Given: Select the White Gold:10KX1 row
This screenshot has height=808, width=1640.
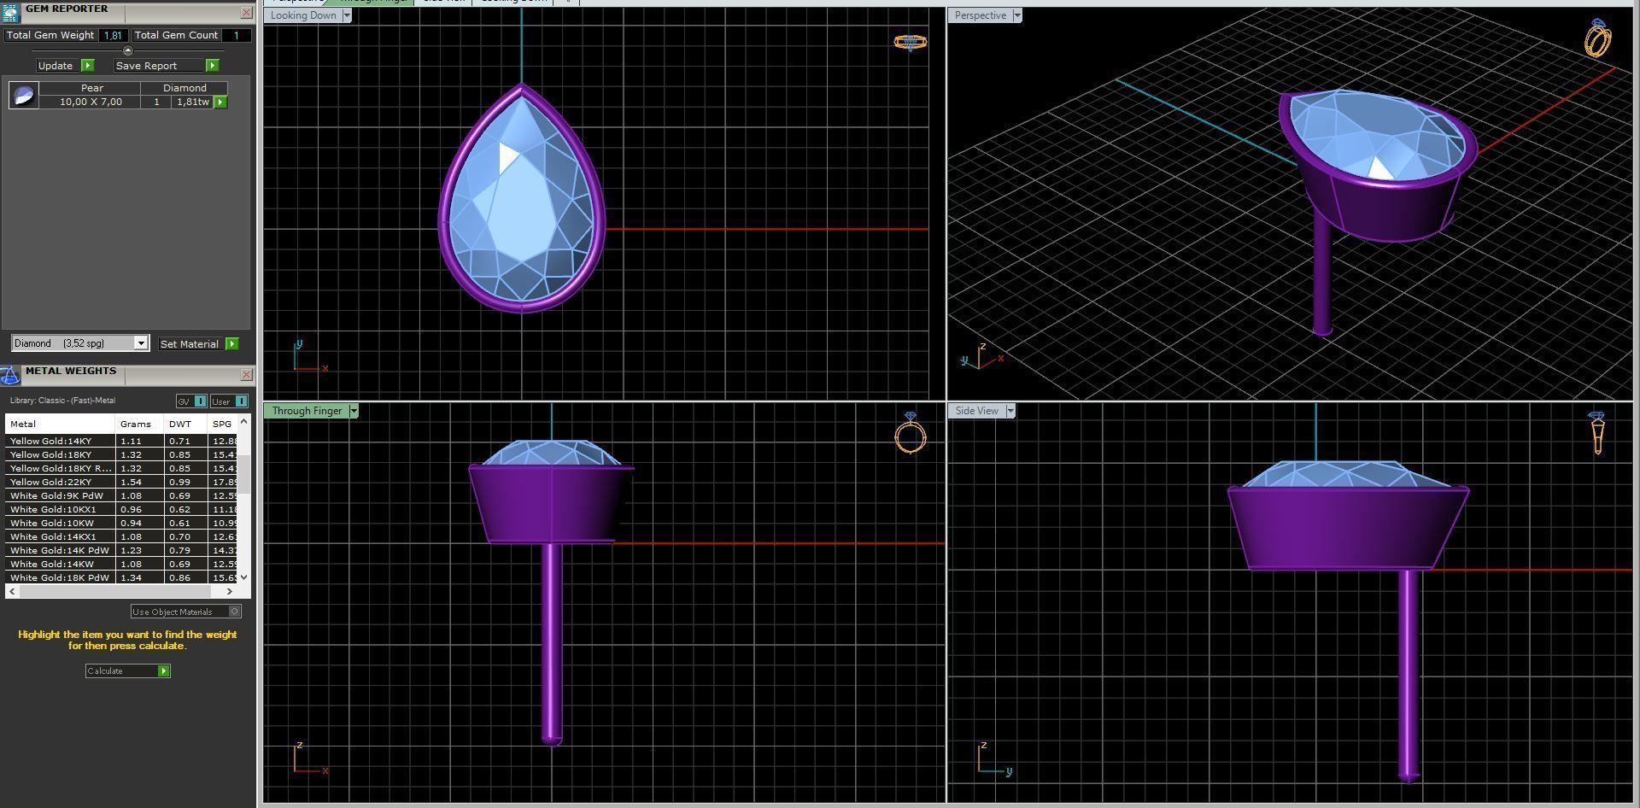Looking at the screenshot, I should (x=121, y=509).
